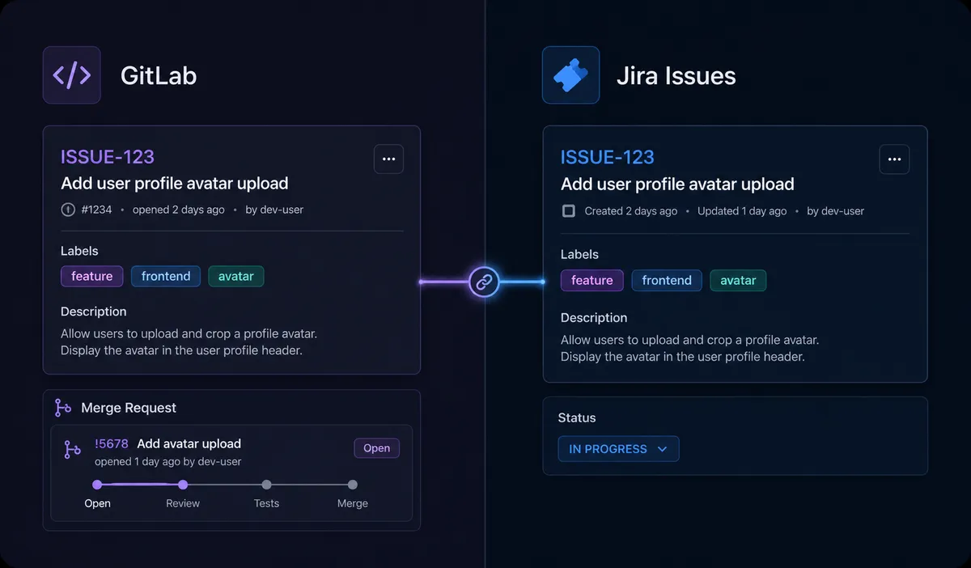This screenshot has height=568, width=971.
Task: Click the Merge stage label
Action: click(x=353, y=503)
